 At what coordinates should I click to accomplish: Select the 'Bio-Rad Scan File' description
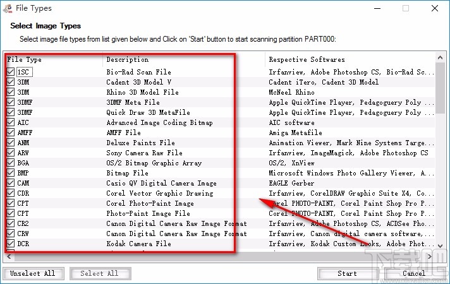coord(138,72)
